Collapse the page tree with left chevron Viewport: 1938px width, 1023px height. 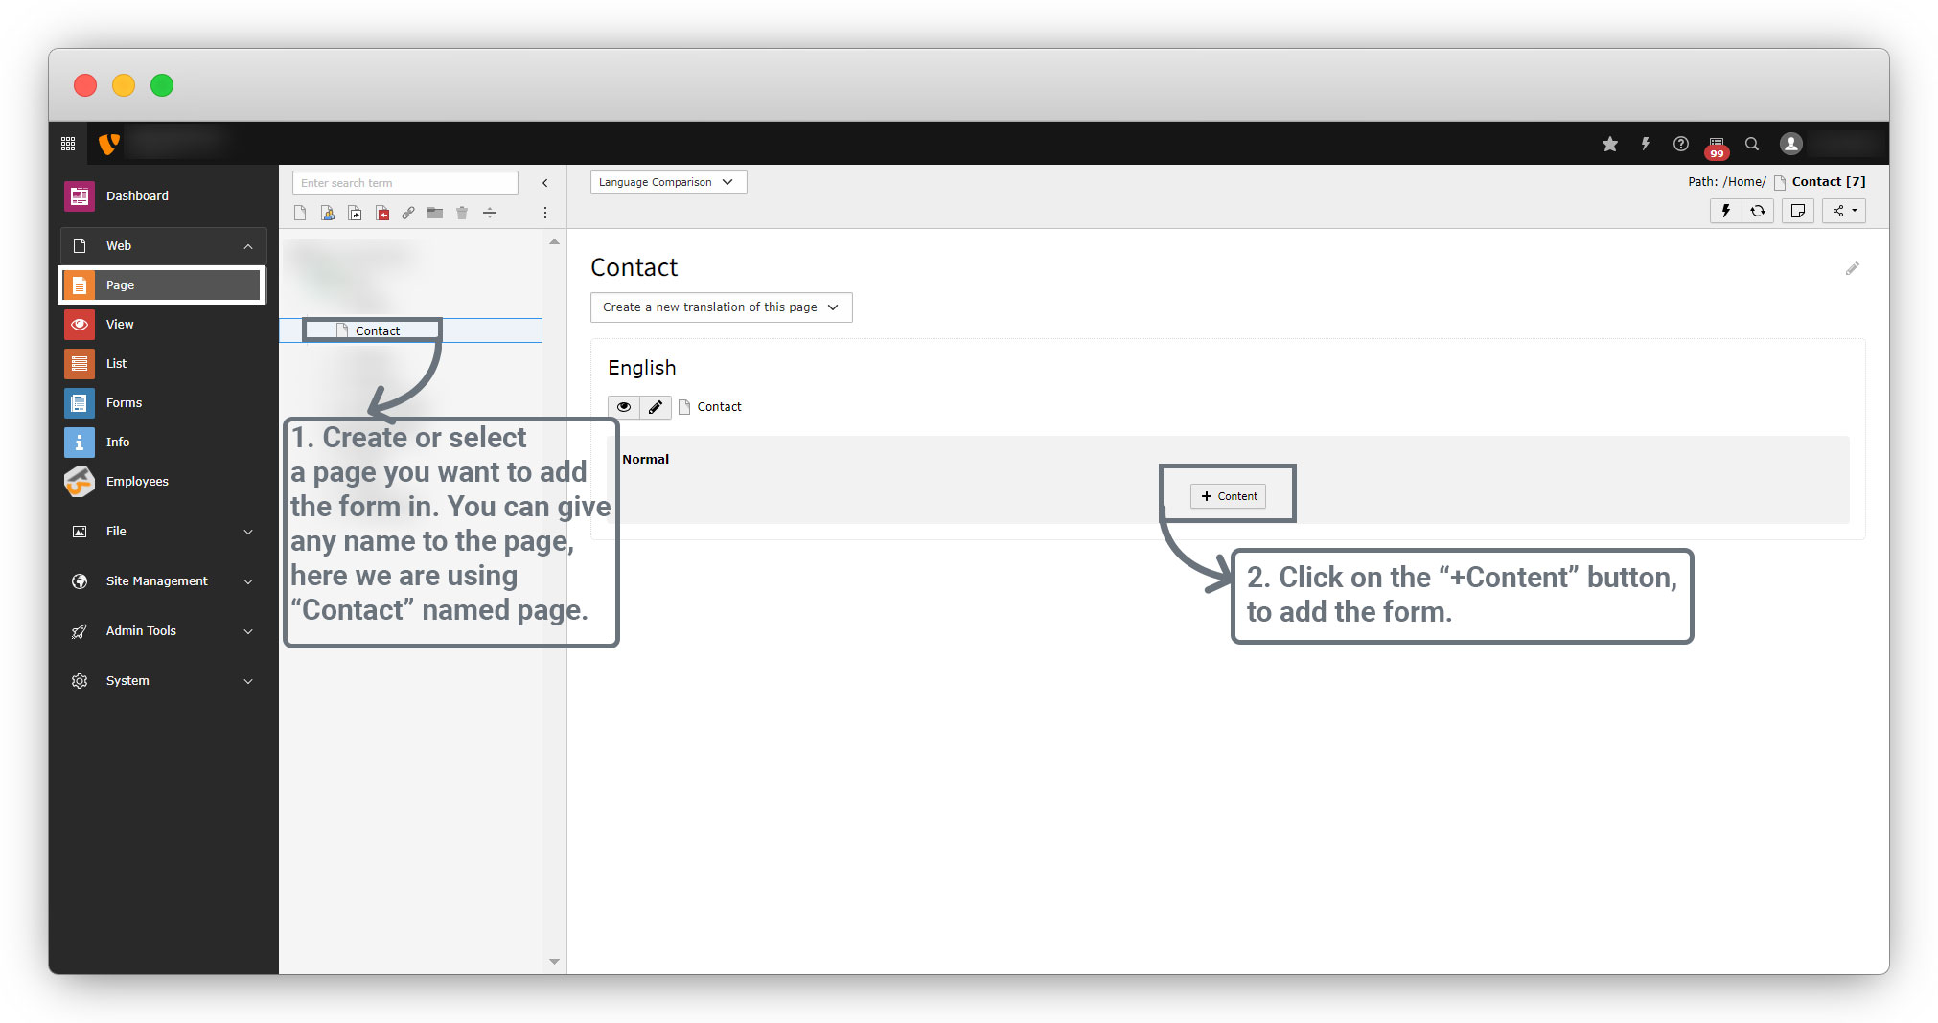pyautogui.click(x=545, y=183)
